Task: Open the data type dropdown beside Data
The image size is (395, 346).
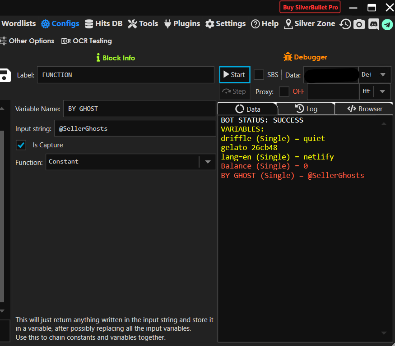Action: [x=382, y=75]
